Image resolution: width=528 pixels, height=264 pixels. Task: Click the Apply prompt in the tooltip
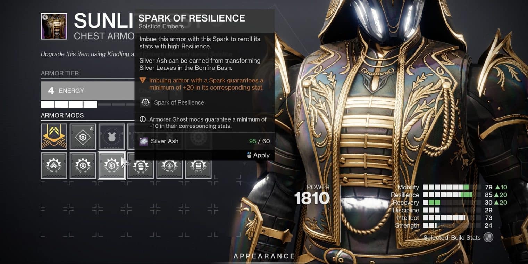(x=258, y=155)
